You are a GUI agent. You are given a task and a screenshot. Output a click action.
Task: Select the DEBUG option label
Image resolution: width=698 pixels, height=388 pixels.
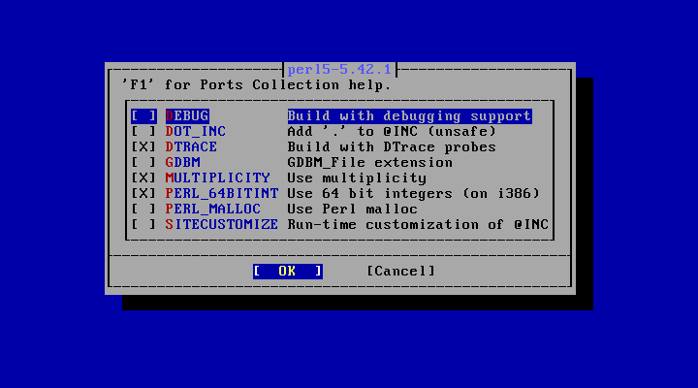[x=187, y=115]
